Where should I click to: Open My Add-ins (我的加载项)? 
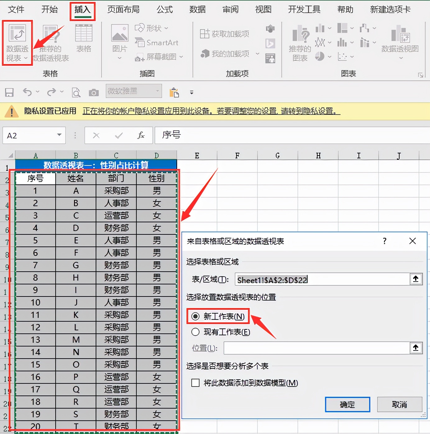click(x=225, y=54)
